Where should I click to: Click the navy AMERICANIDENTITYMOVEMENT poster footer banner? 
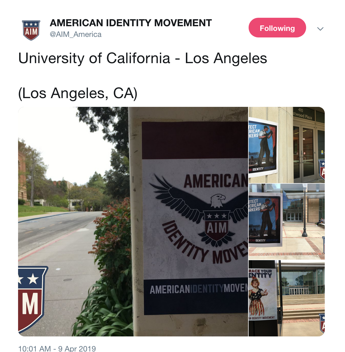point(196,297)
